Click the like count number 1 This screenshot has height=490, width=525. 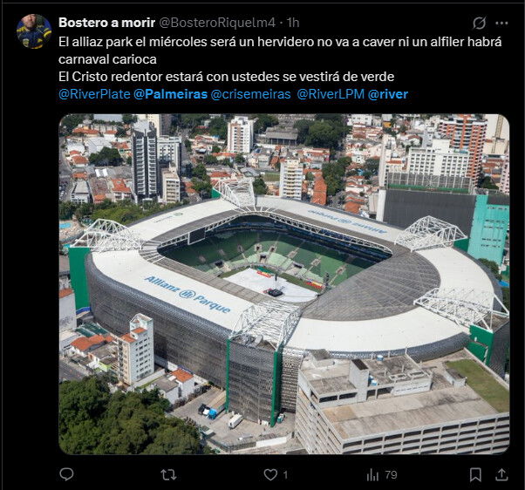pyautogui.click(x=285, y=474)
